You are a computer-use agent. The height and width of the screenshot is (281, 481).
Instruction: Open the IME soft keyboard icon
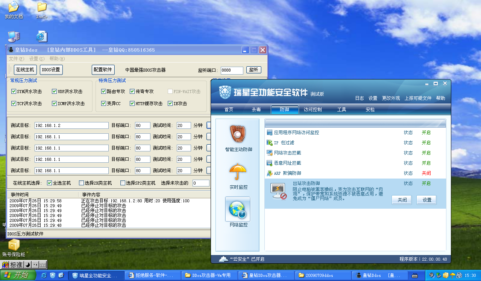point(42,265)
